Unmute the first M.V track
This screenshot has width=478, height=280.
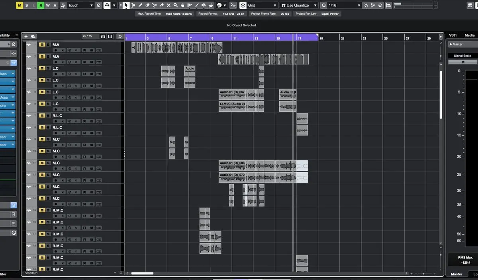tap(42, 45)
